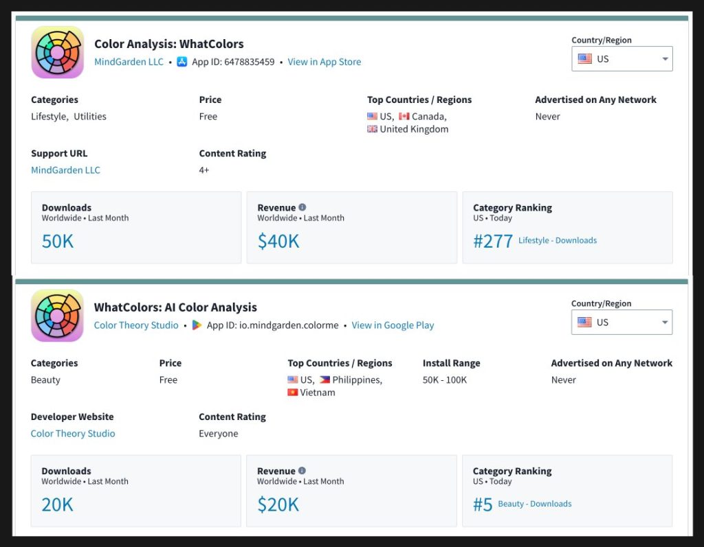Click the Canada flag in Top Countries
This screenshot has width=704, height=547.
[x=404, y=117]
